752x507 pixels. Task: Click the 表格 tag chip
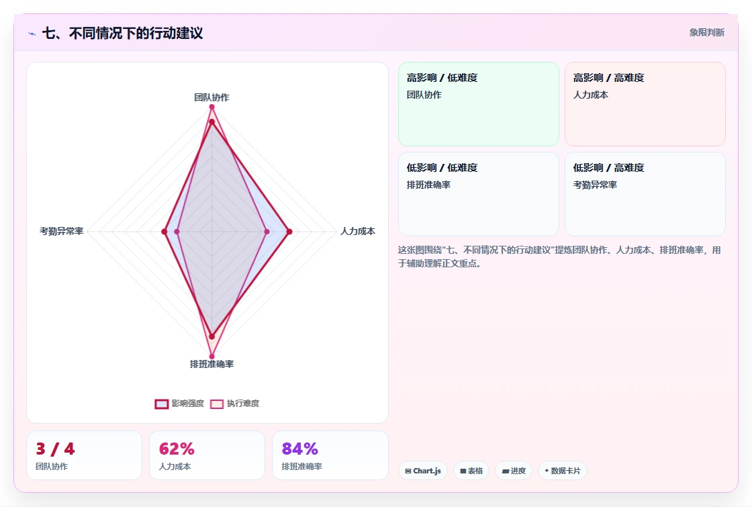471,471
